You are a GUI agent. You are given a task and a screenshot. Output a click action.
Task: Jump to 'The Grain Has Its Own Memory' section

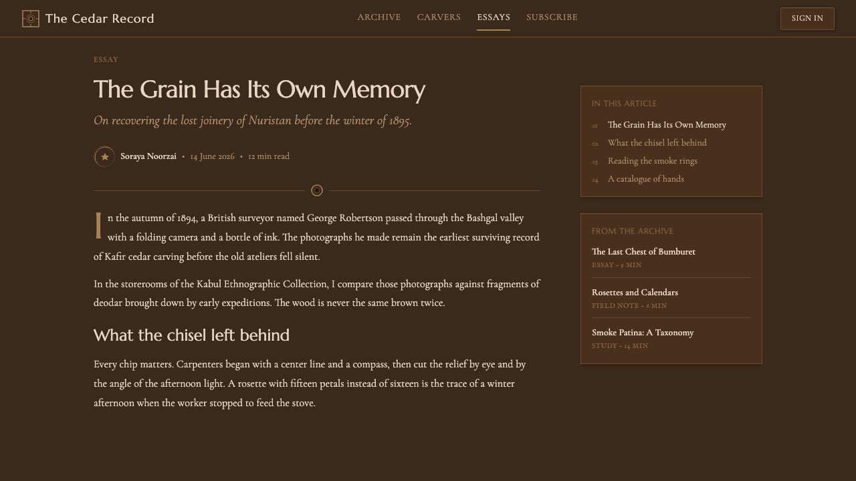click(x=667, y=125)
